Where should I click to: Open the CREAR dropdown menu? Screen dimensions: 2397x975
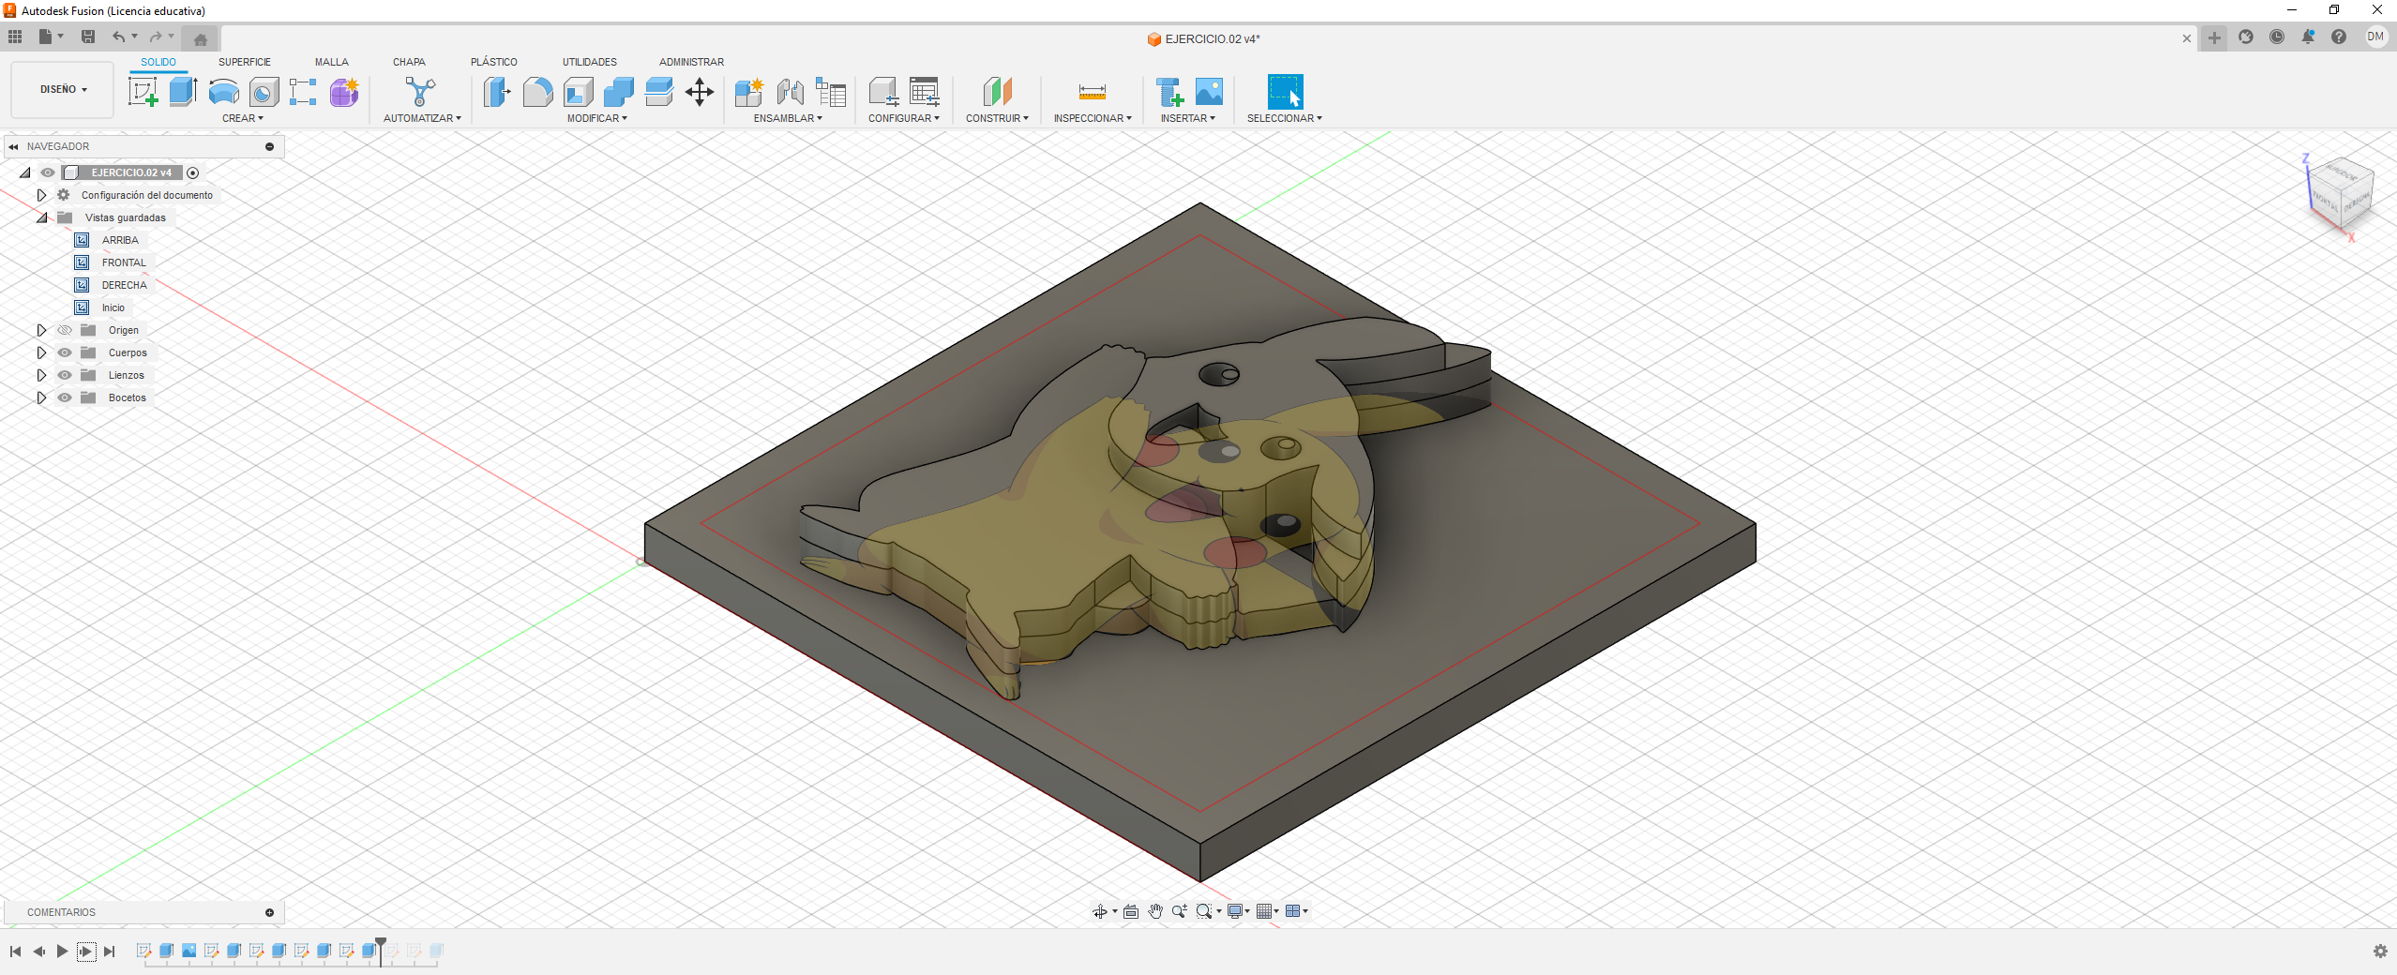[x=243, y=118]
